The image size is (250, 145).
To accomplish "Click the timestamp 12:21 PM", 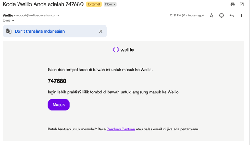I will [187, 15].
